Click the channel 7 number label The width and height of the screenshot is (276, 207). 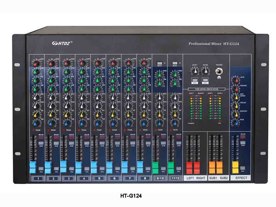coord(130,178)
